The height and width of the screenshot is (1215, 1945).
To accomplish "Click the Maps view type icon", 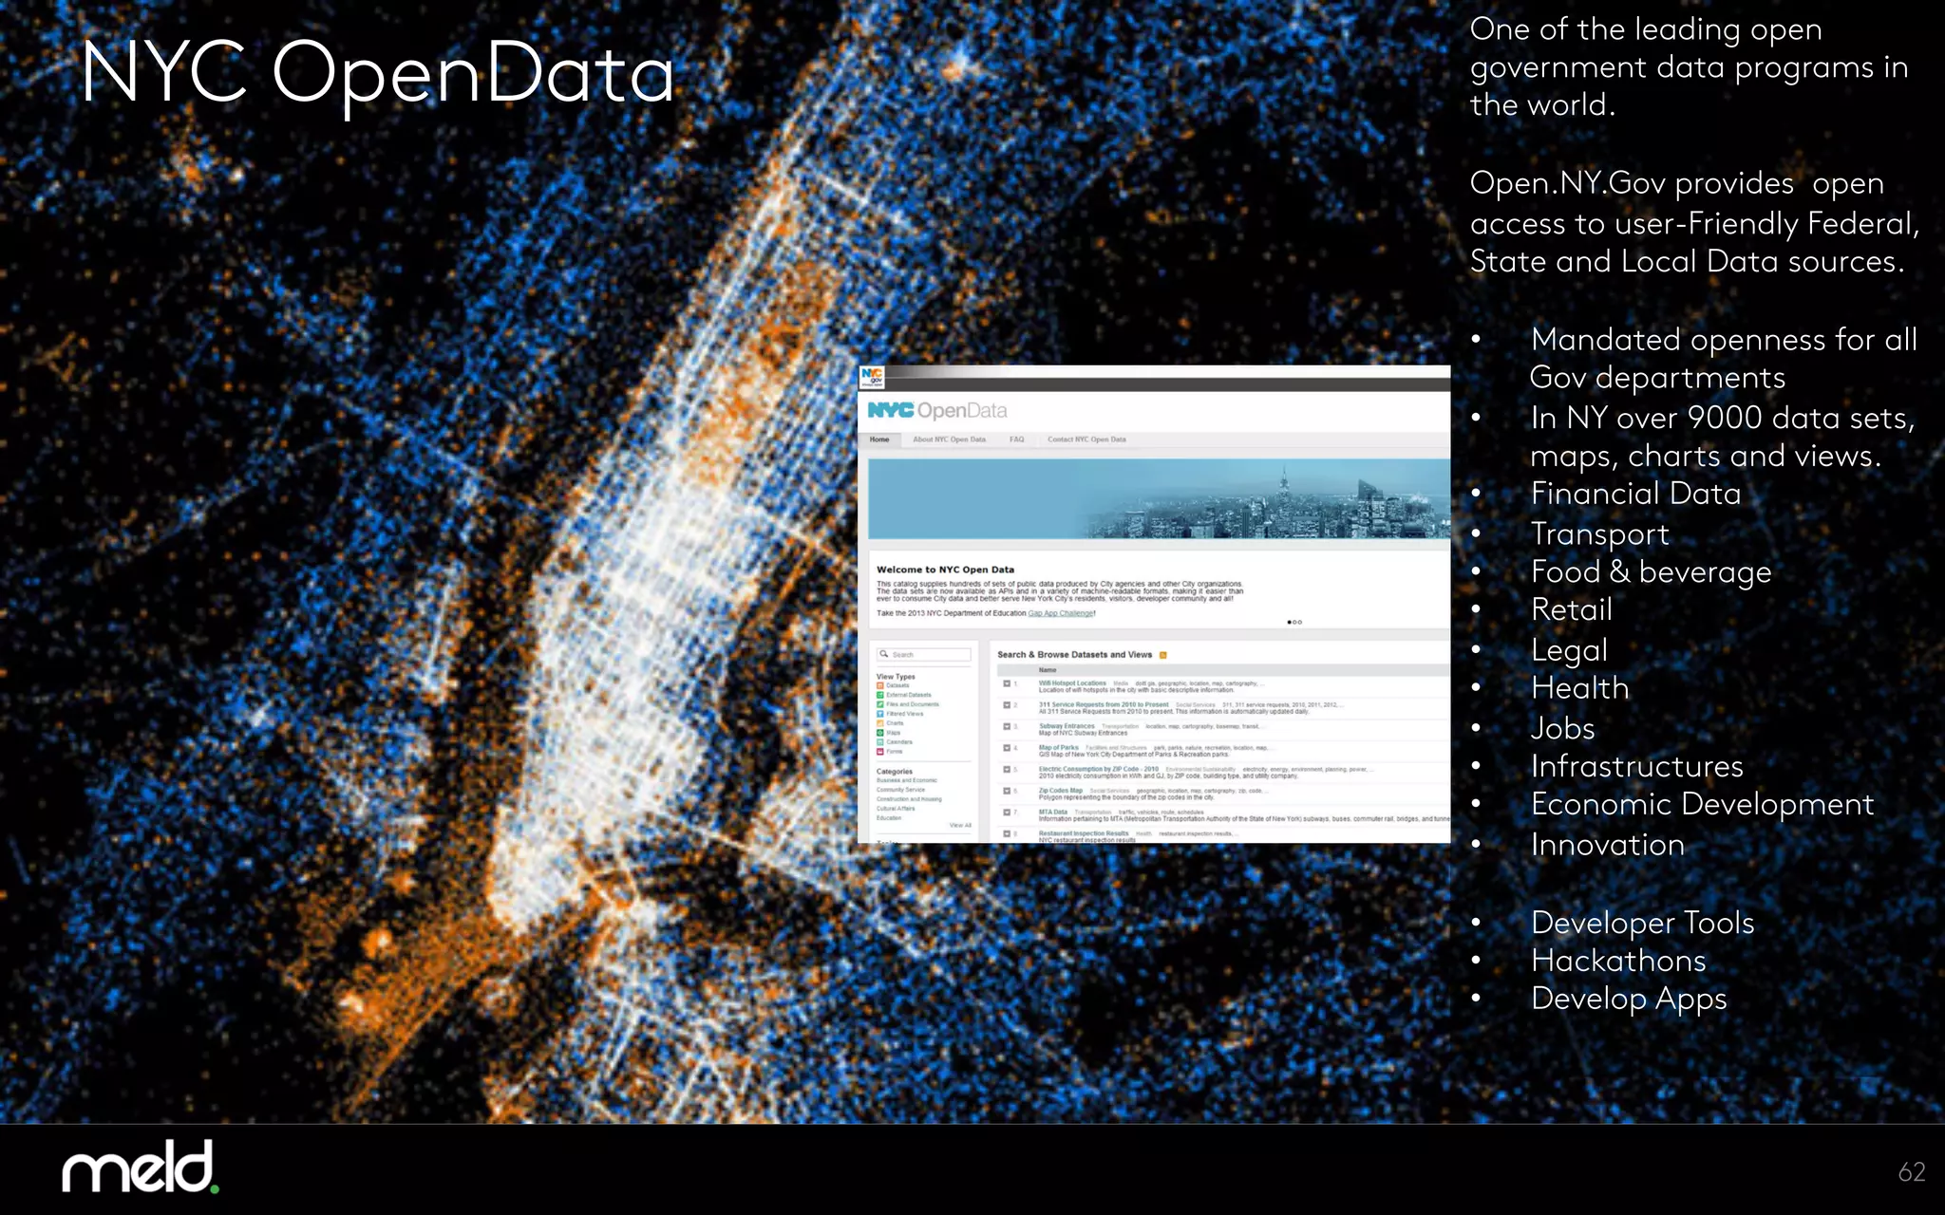I will pos(880,733).
